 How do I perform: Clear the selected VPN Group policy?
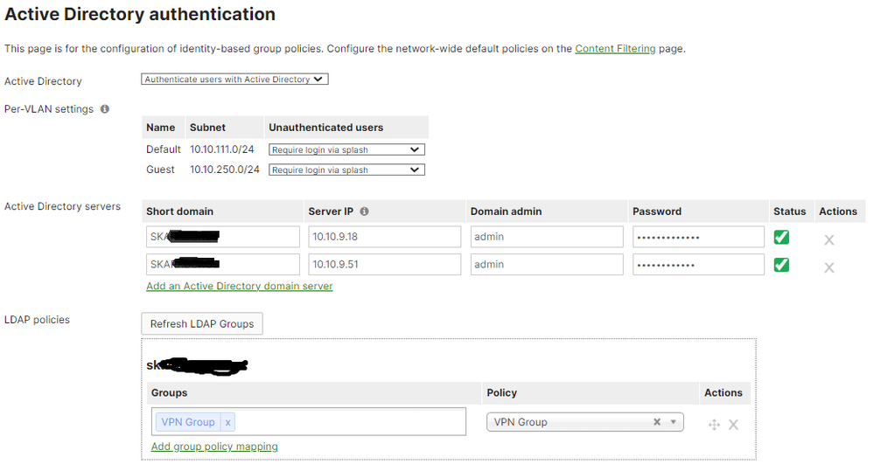pos(657,422)
